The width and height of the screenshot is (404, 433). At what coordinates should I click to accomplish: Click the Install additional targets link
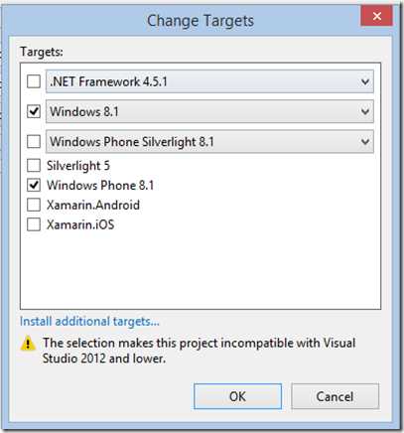pyautogui.click(x=89, y=322)
